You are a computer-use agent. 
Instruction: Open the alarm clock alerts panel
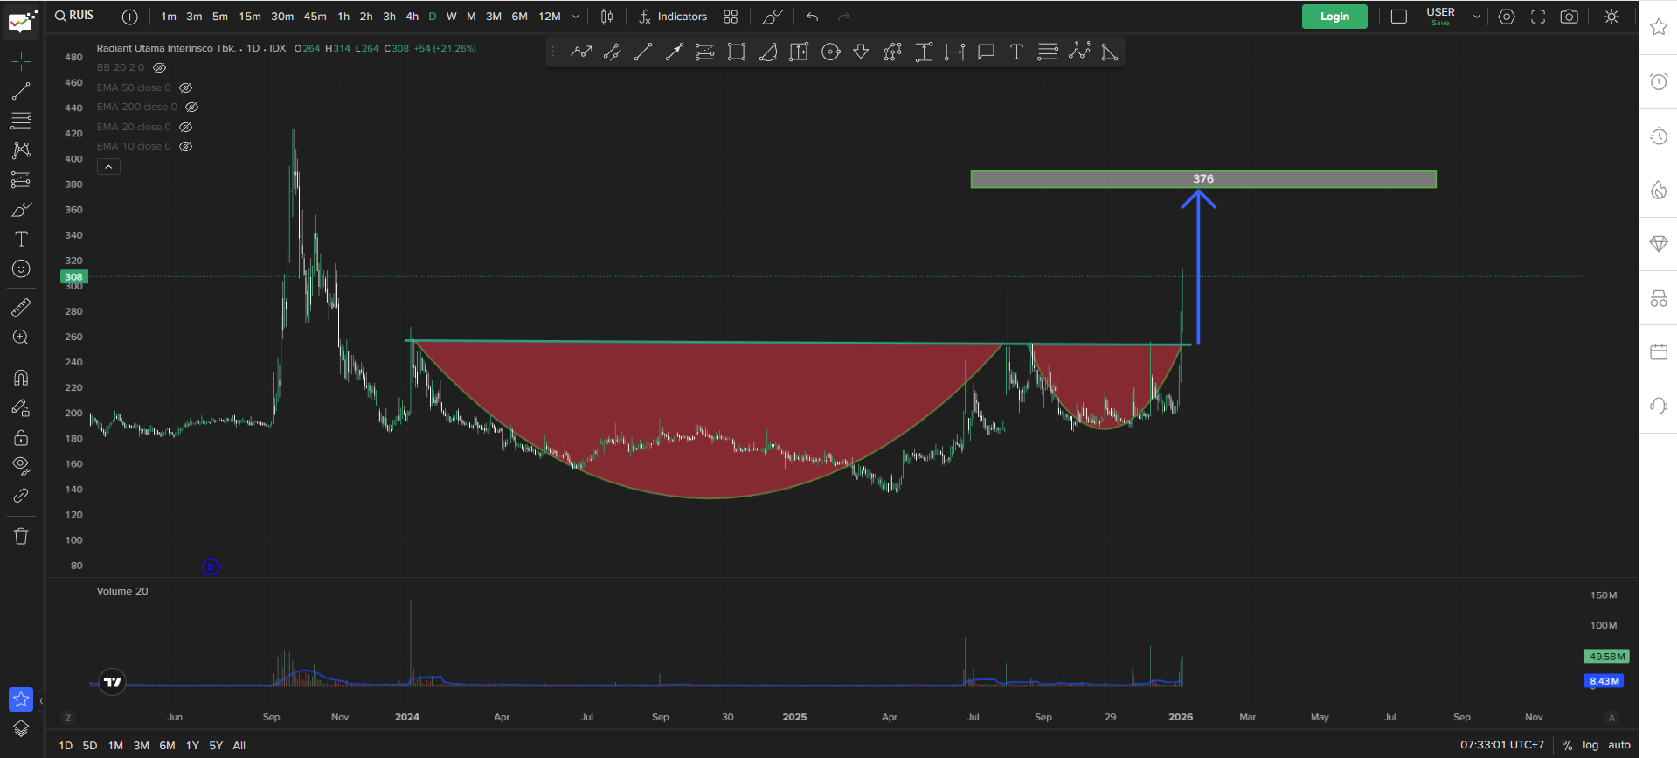tap(1658, 82)
